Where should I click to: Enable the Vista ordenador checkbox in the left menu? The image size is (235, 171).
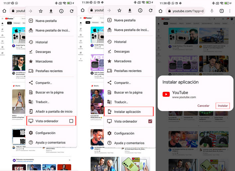click(x=71, y=121)
